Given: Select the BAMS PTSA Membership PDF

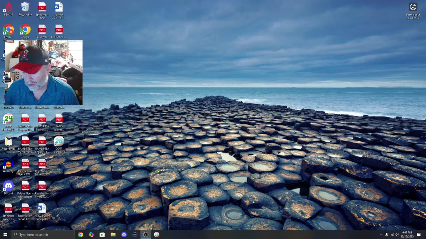Looking at the screenshot, I should pyautogui.click(x=25, y=145).
